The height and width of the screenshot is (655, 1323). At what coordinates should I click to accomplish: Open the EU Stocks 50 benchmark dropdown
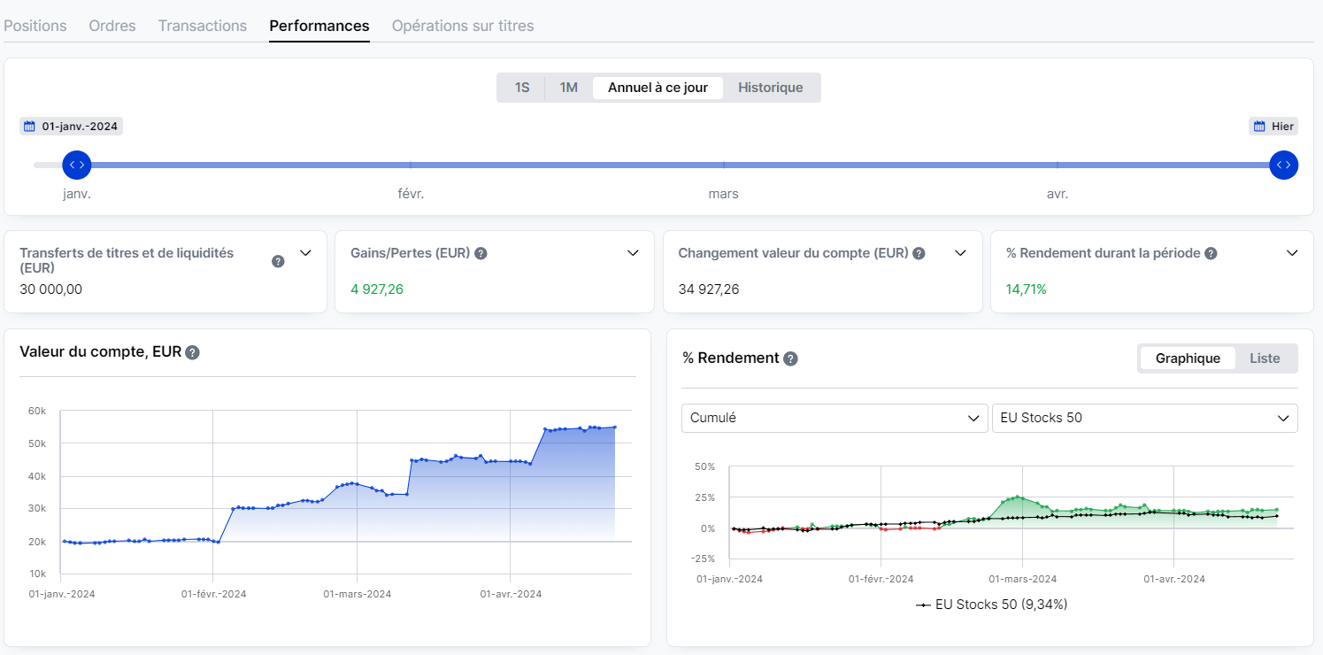click(x=1144, y=418)
